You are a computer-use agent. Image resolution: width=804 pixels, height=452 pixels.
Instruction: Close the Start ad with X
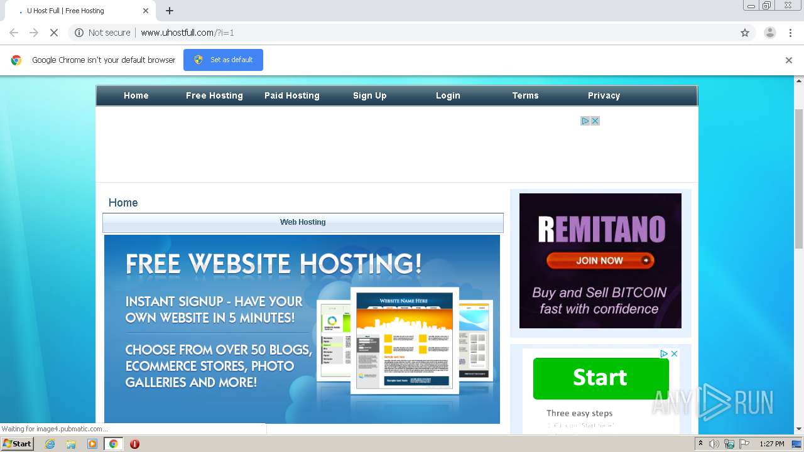(x=674, y=353)
